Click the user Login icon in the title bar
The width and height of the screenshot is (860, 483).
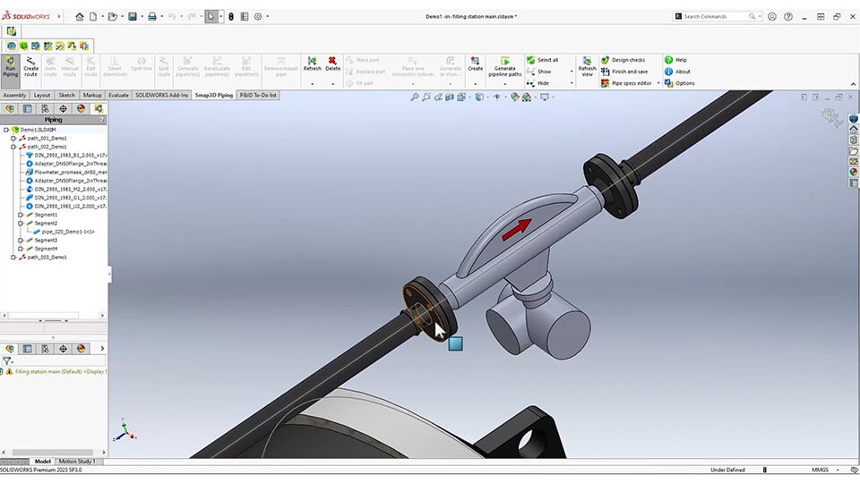(771, 16)
